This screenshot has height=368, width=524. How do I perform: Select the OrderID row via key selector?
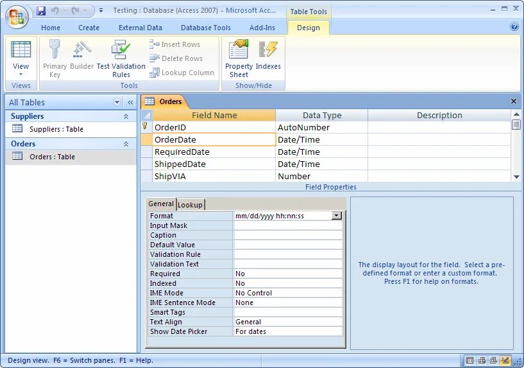(146, 127)
